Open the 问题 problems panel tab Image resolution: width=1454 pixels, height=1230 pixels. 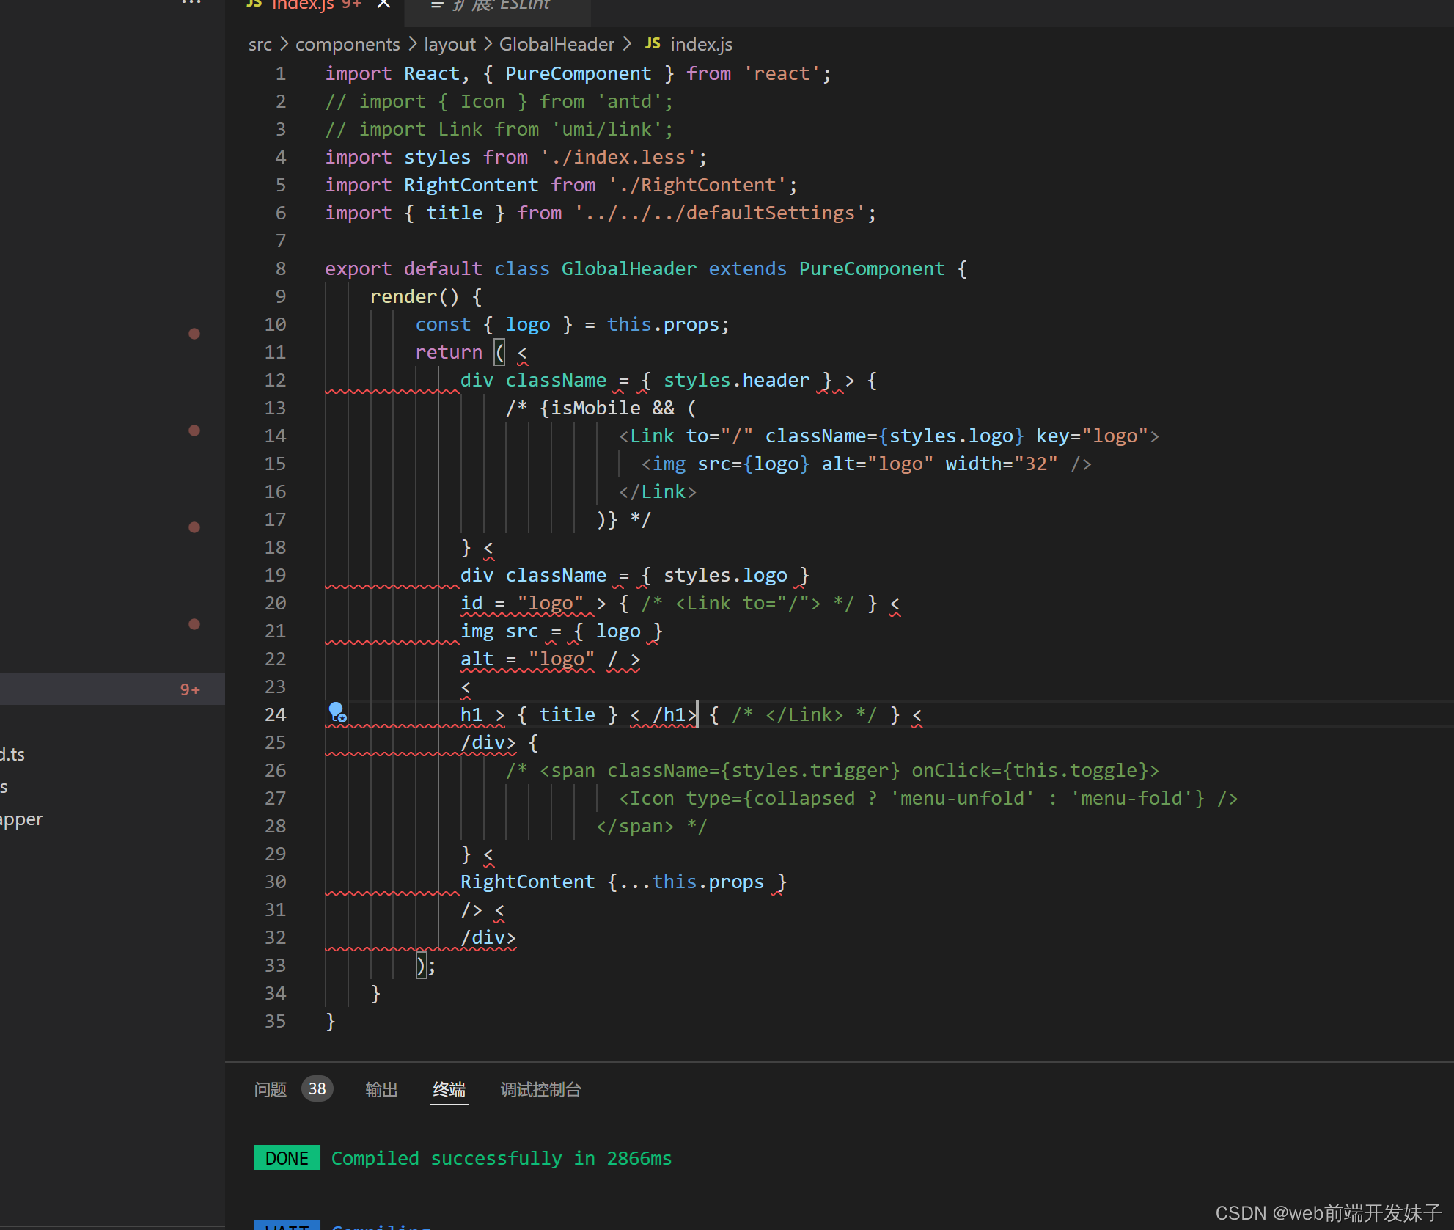(x=270, y=1090)
